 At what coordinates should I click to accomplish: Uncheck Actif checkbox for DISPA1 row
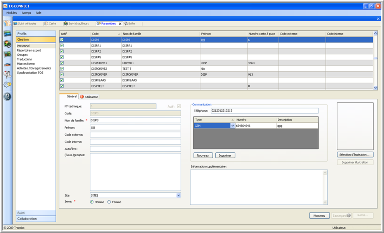(x=62, y=45)
